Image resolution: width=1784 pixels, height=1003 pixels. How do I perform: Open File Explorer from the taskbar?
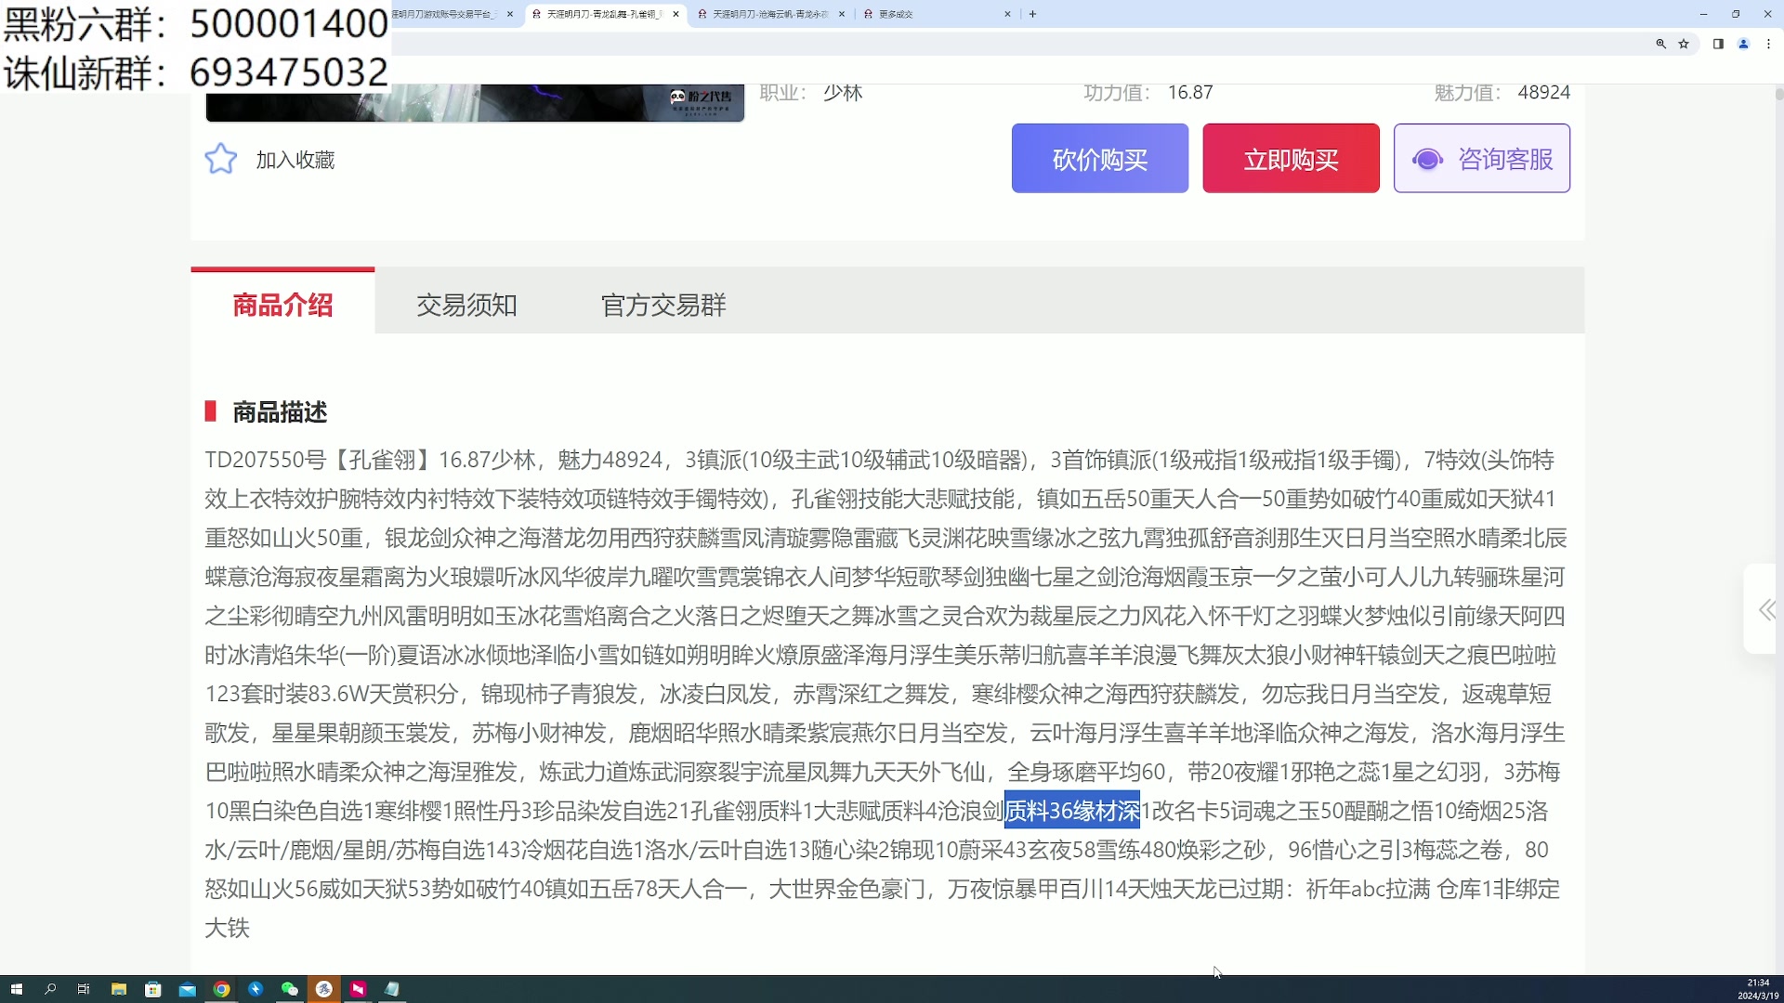119,989
